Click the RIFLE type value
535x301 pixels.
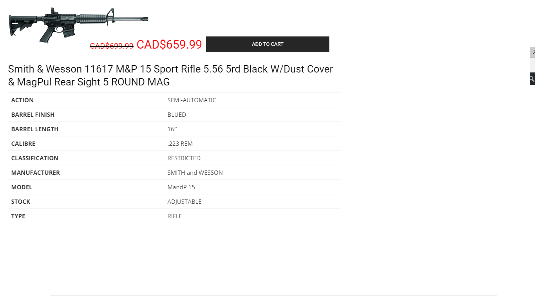point(175,216)
